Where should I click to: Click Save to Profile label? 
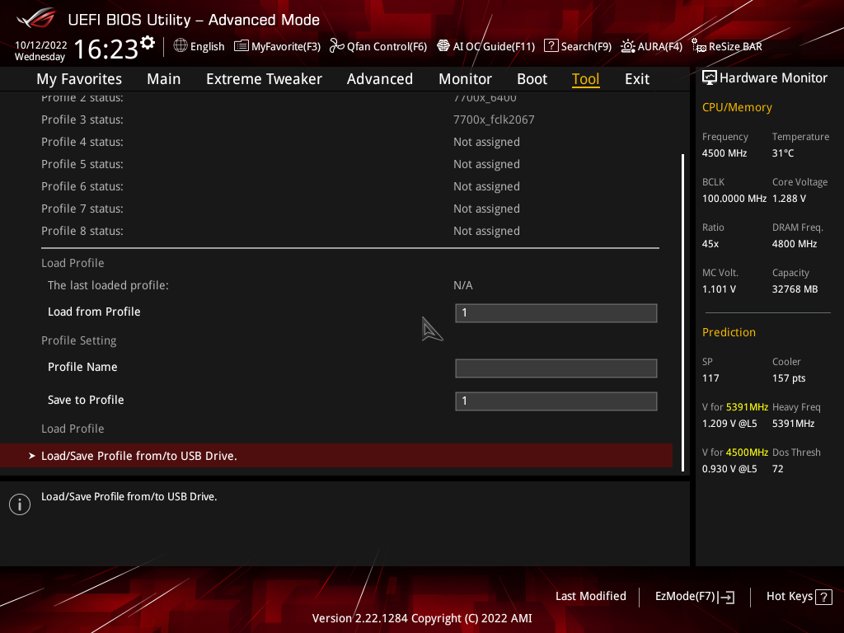[86, 400]
